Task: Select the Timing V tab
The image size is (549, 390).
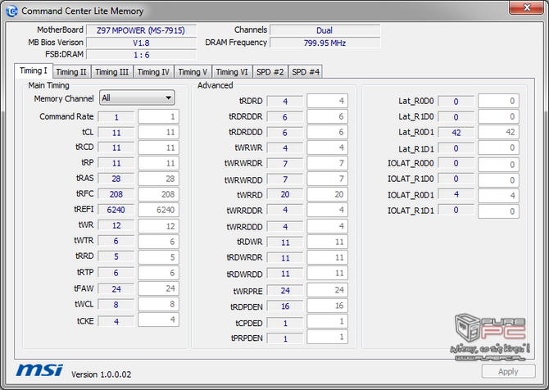Action: coord(193,72)
